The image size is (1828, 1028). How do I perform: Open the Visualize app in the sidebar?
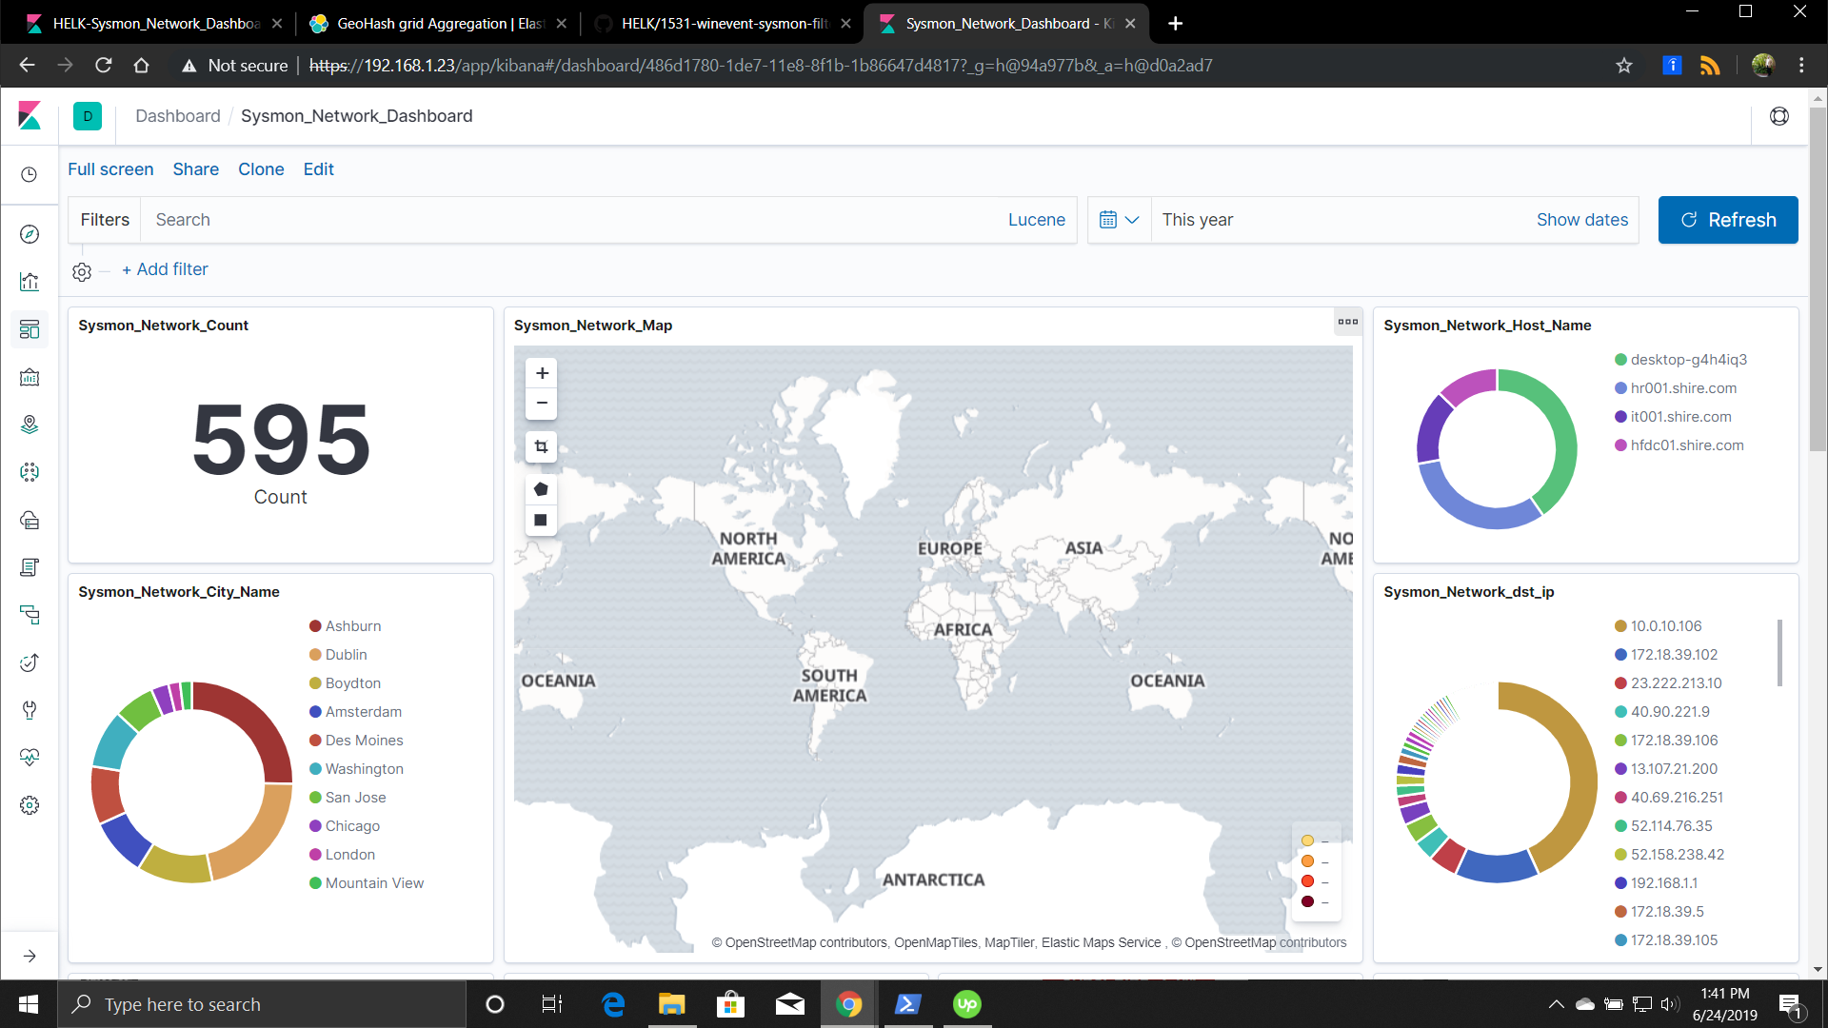[x=30, y=281]
